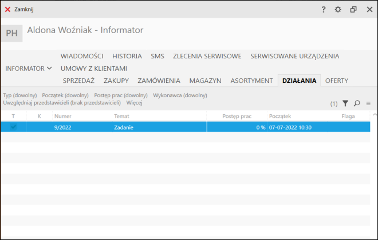Switch to the MAGAZYN tab
Viewport: 378px width, 240px height.
[205, 81]
